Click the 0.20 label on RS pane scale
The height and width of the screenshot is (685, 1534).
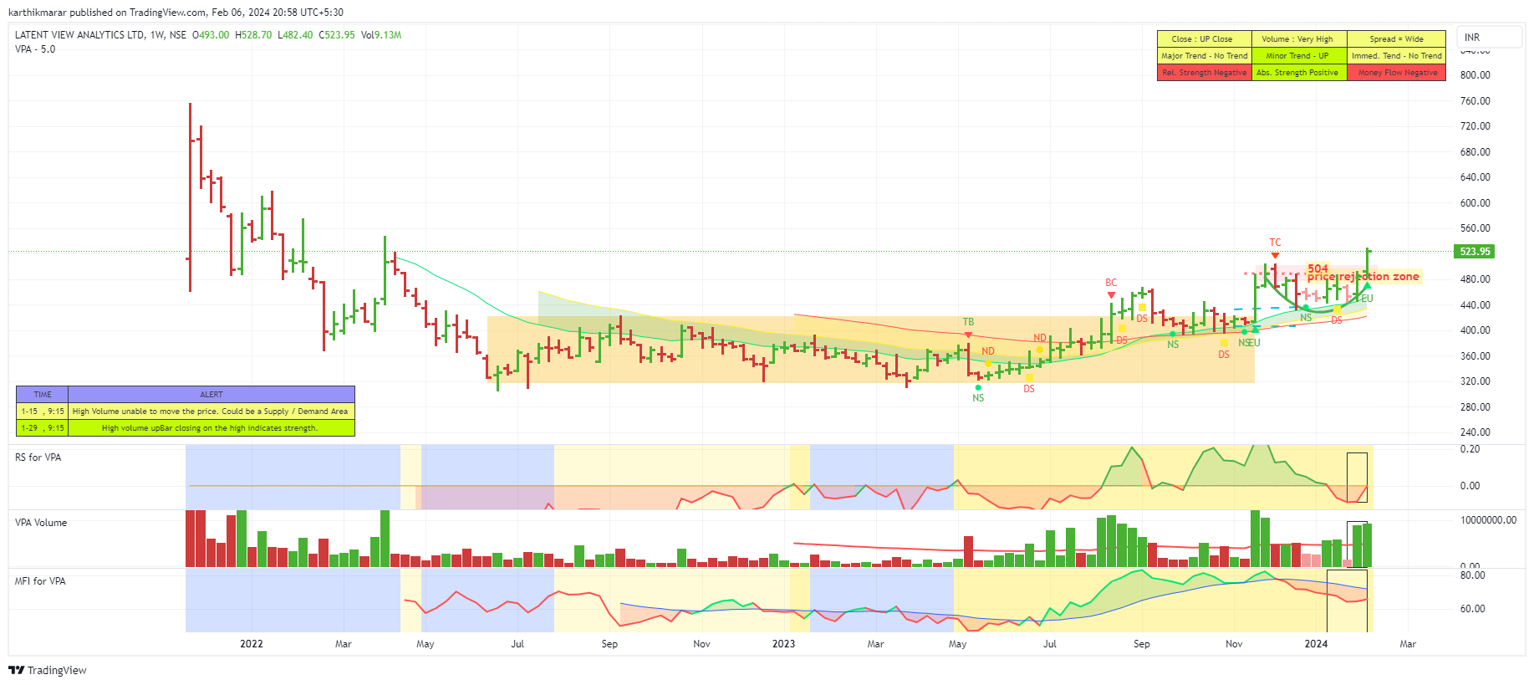[x=1470, y=449]
